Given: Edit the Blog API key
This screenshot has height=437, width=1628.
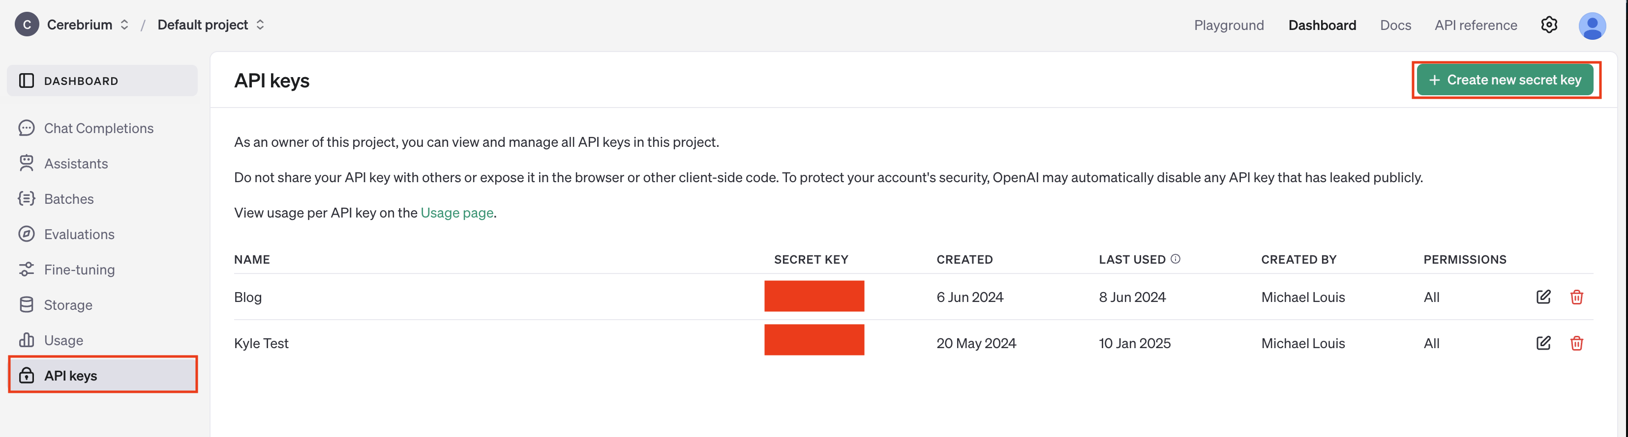Looking at the screenshot, I should [x=1543, y=297].
